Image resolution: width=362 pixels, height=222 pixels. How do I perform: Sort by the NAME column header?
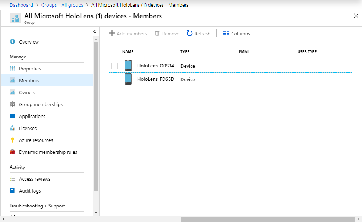pyautogui.click(x=128, y=52)
